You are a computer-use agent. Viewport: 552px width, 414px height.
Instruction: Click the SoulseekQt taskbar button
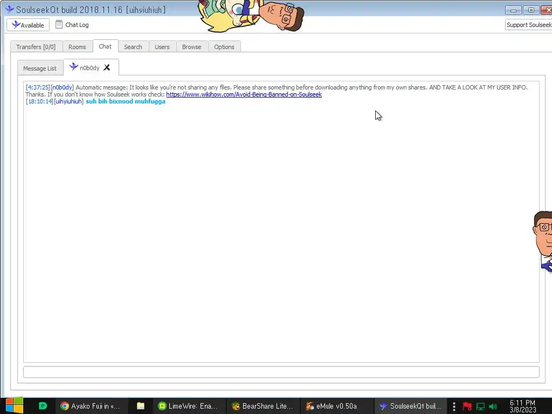click(410, 406)
